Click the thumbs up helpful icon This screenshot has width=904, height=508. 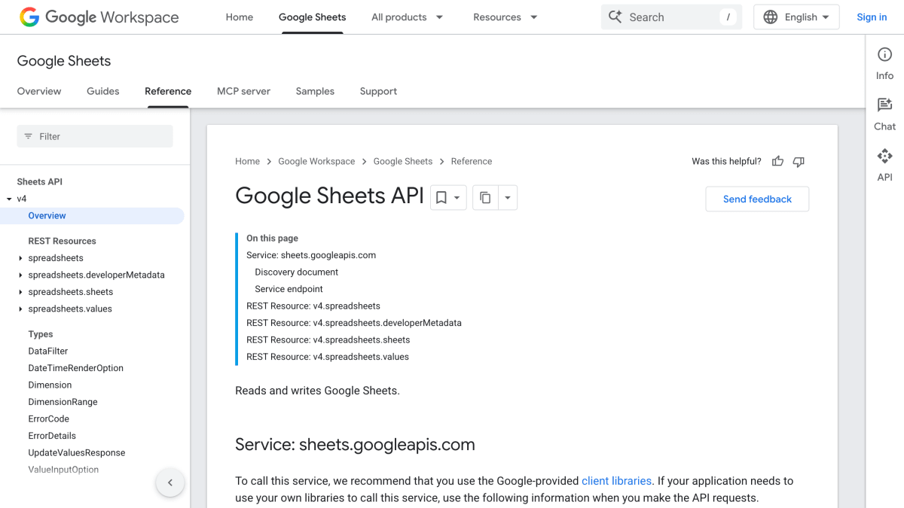[x=777, y=161]
